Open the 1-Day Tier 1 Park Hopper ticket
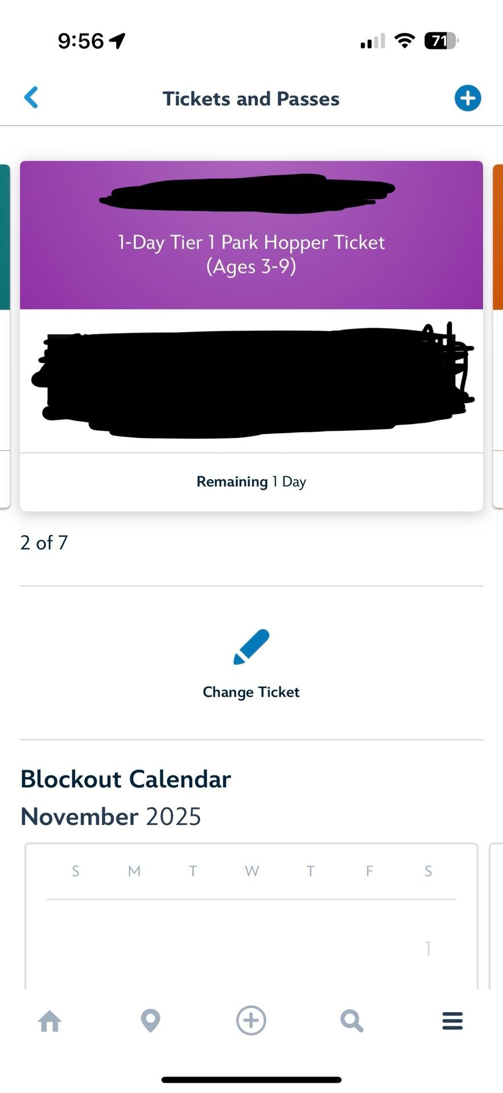The height and width of the screenshot is (1093, 503). pyautogui.click(x=251, y=254)
